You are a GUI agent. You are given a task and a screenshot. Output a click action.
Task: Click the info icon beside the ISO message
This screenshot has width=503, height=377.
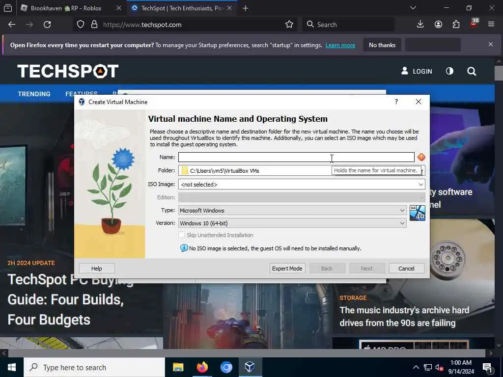pos(184,248)
